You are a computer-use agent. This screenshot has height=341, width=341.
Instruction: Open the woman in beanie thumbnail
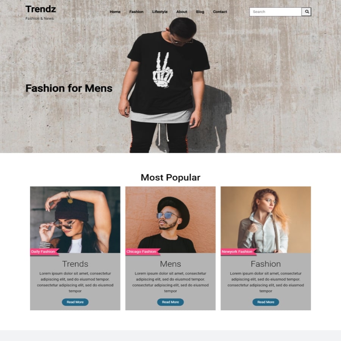click(75, 219)
